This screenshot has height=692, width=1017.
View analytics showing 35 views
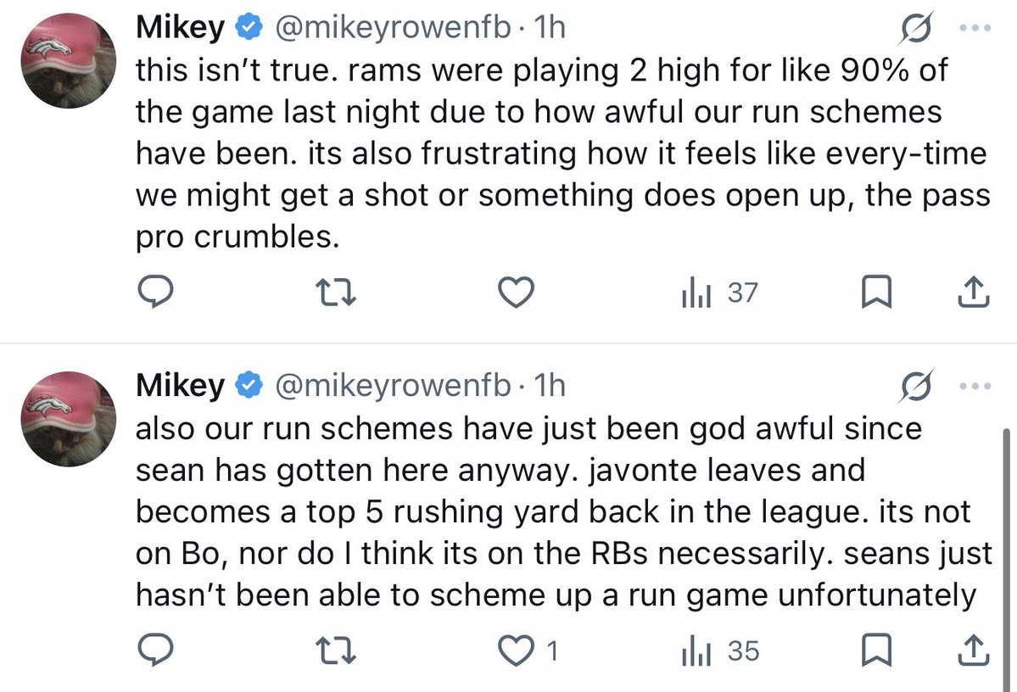click(719, 650)
